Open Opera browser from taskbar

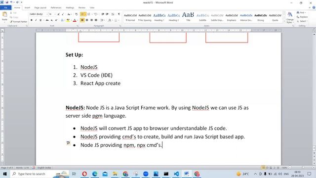click(x=84, y=174)
